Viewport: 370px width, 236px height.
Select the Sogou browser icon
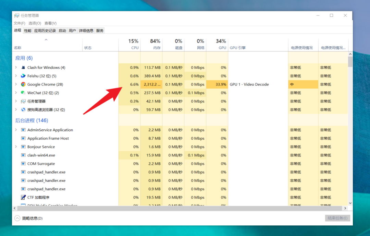coord(23,110)
